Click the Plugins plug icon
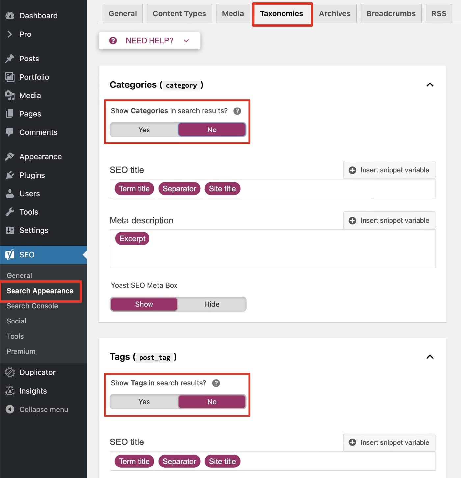461x478 pixels. coord(10,175)
